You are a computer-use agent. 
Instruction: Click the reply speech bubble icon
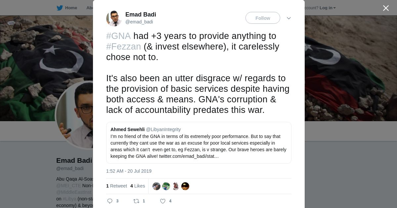[x=110, y=201]
